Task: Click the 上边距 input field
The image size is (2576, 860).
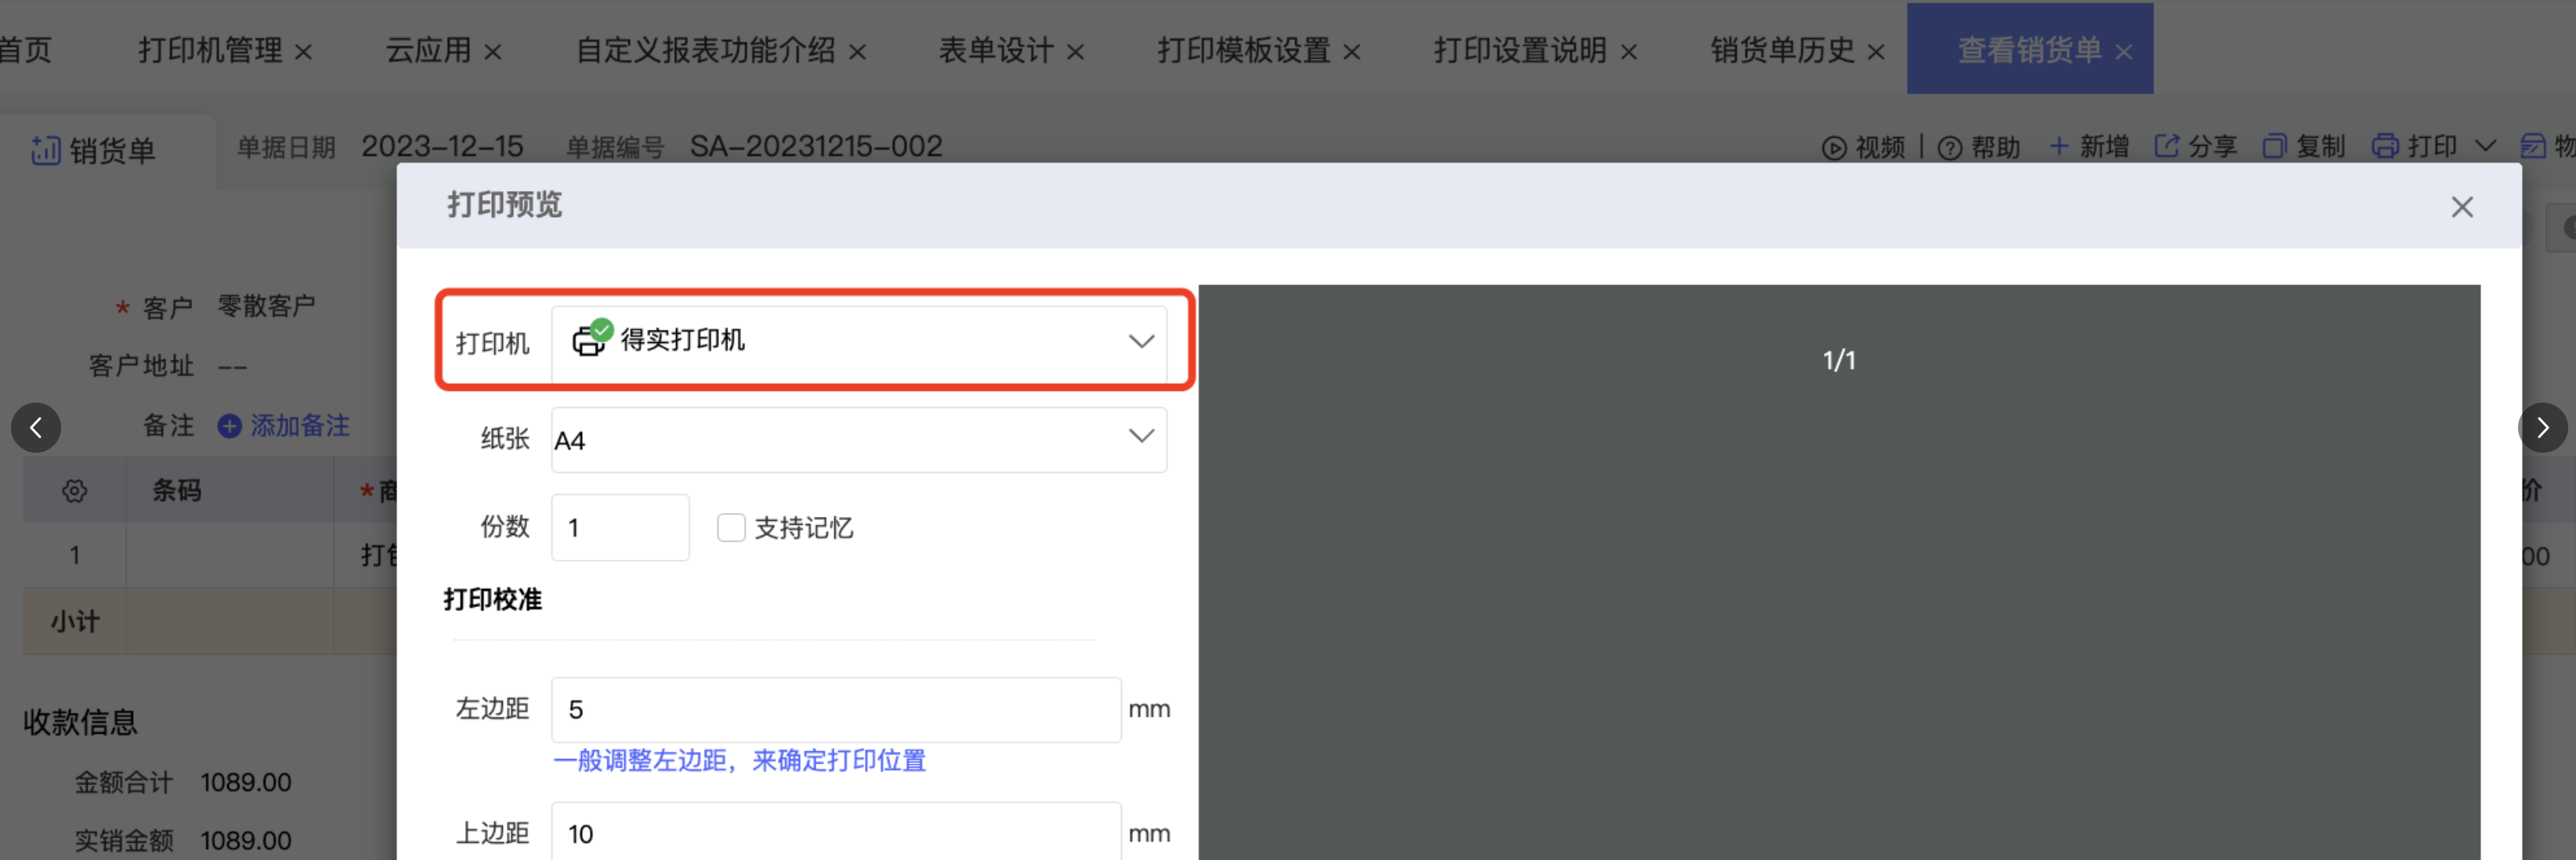Action: tap(836, 831)
